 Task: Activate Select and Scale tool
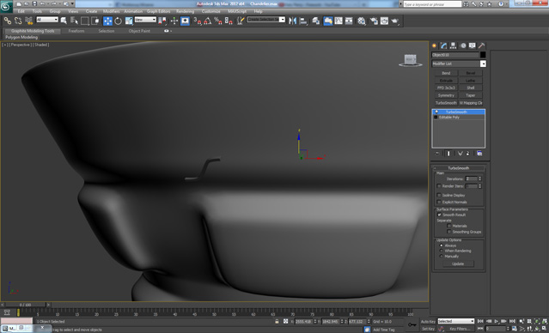coord(129,21)
